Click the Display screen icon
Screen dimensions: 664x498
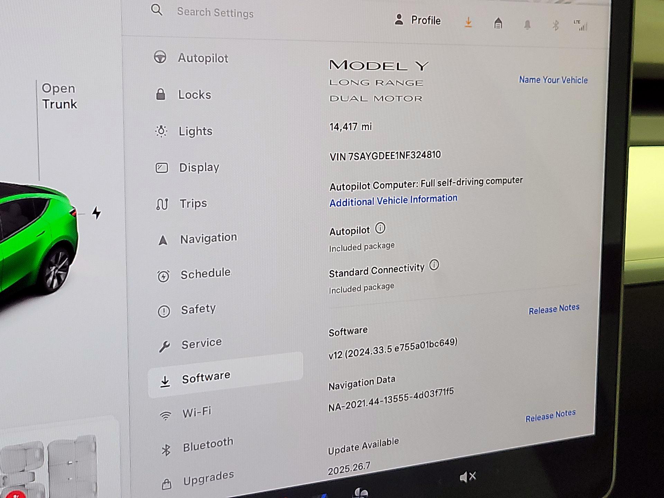162,168
